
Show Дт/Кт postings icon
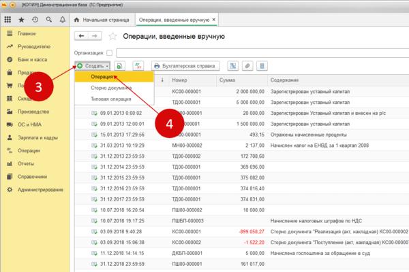click(x=138, y=66)
